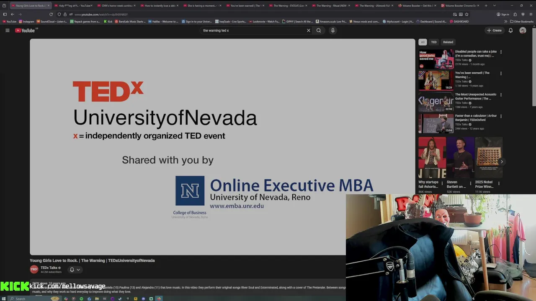Open a new browser tab
Image resolution: width=536 pixels, height=301 pixels.
pyautogui.click(x=486, y=5)
